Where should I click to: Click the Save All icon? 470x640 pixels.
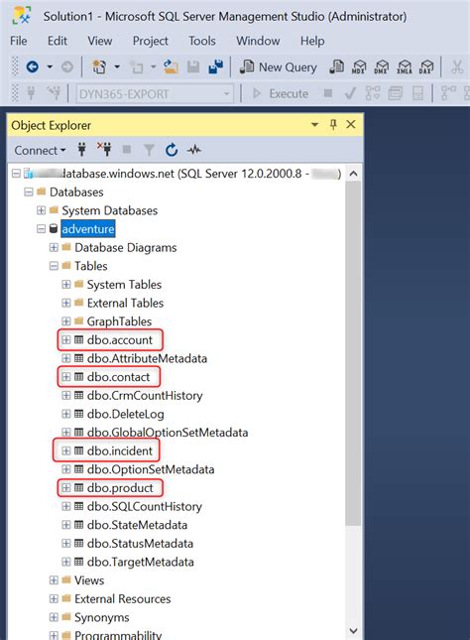coord(216,66)
